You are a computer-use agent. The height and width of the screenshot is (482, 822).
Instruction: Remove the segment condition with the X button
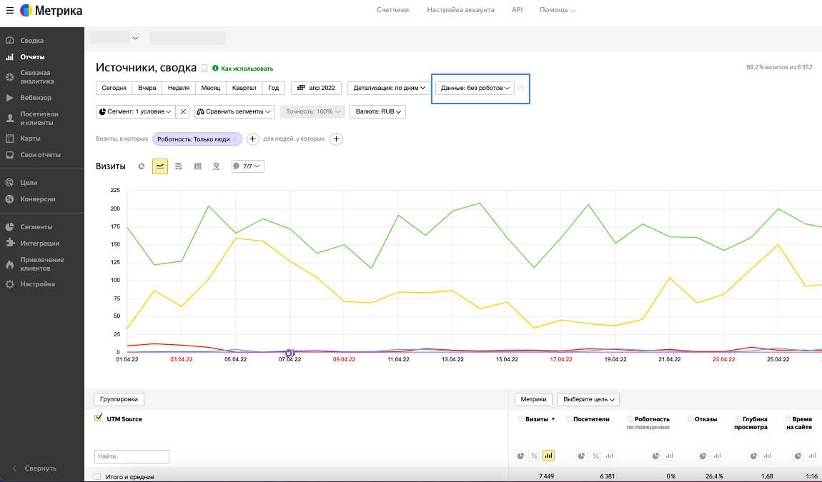[x=183, y=111]
